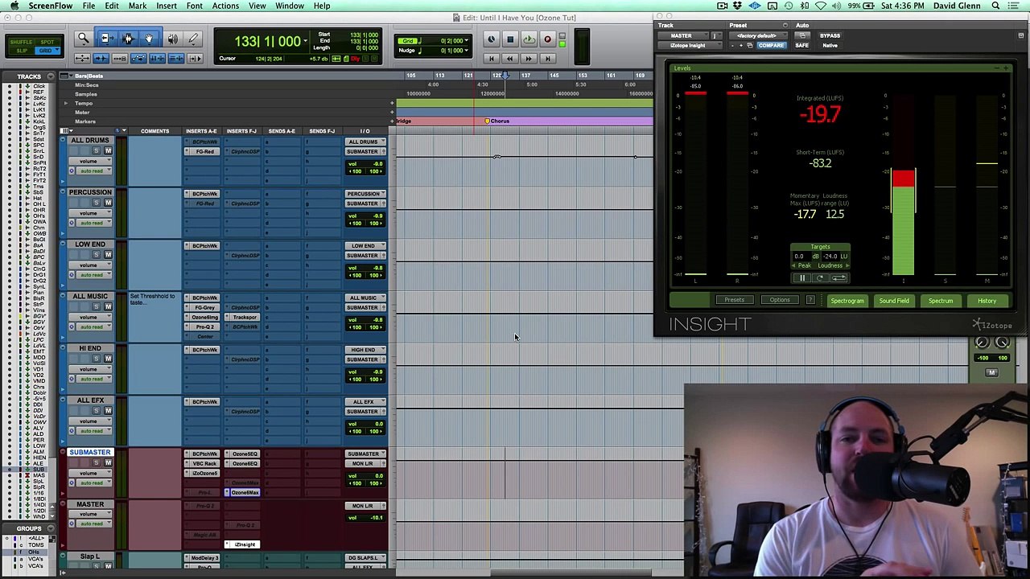Viewport: 1030px width, 579px height.
Task: Open the Edit menu
Action: point(112,6)
